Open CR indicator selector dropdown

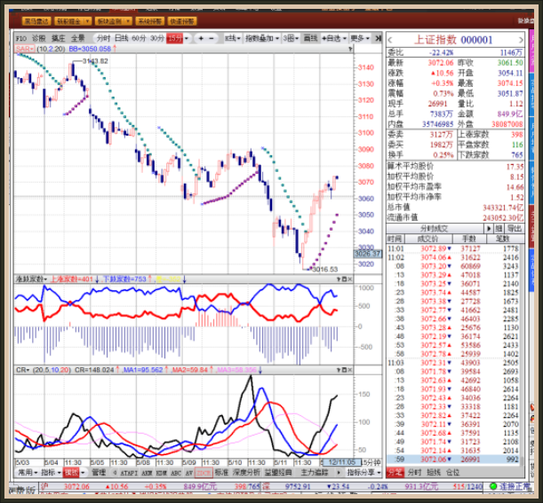23,370
